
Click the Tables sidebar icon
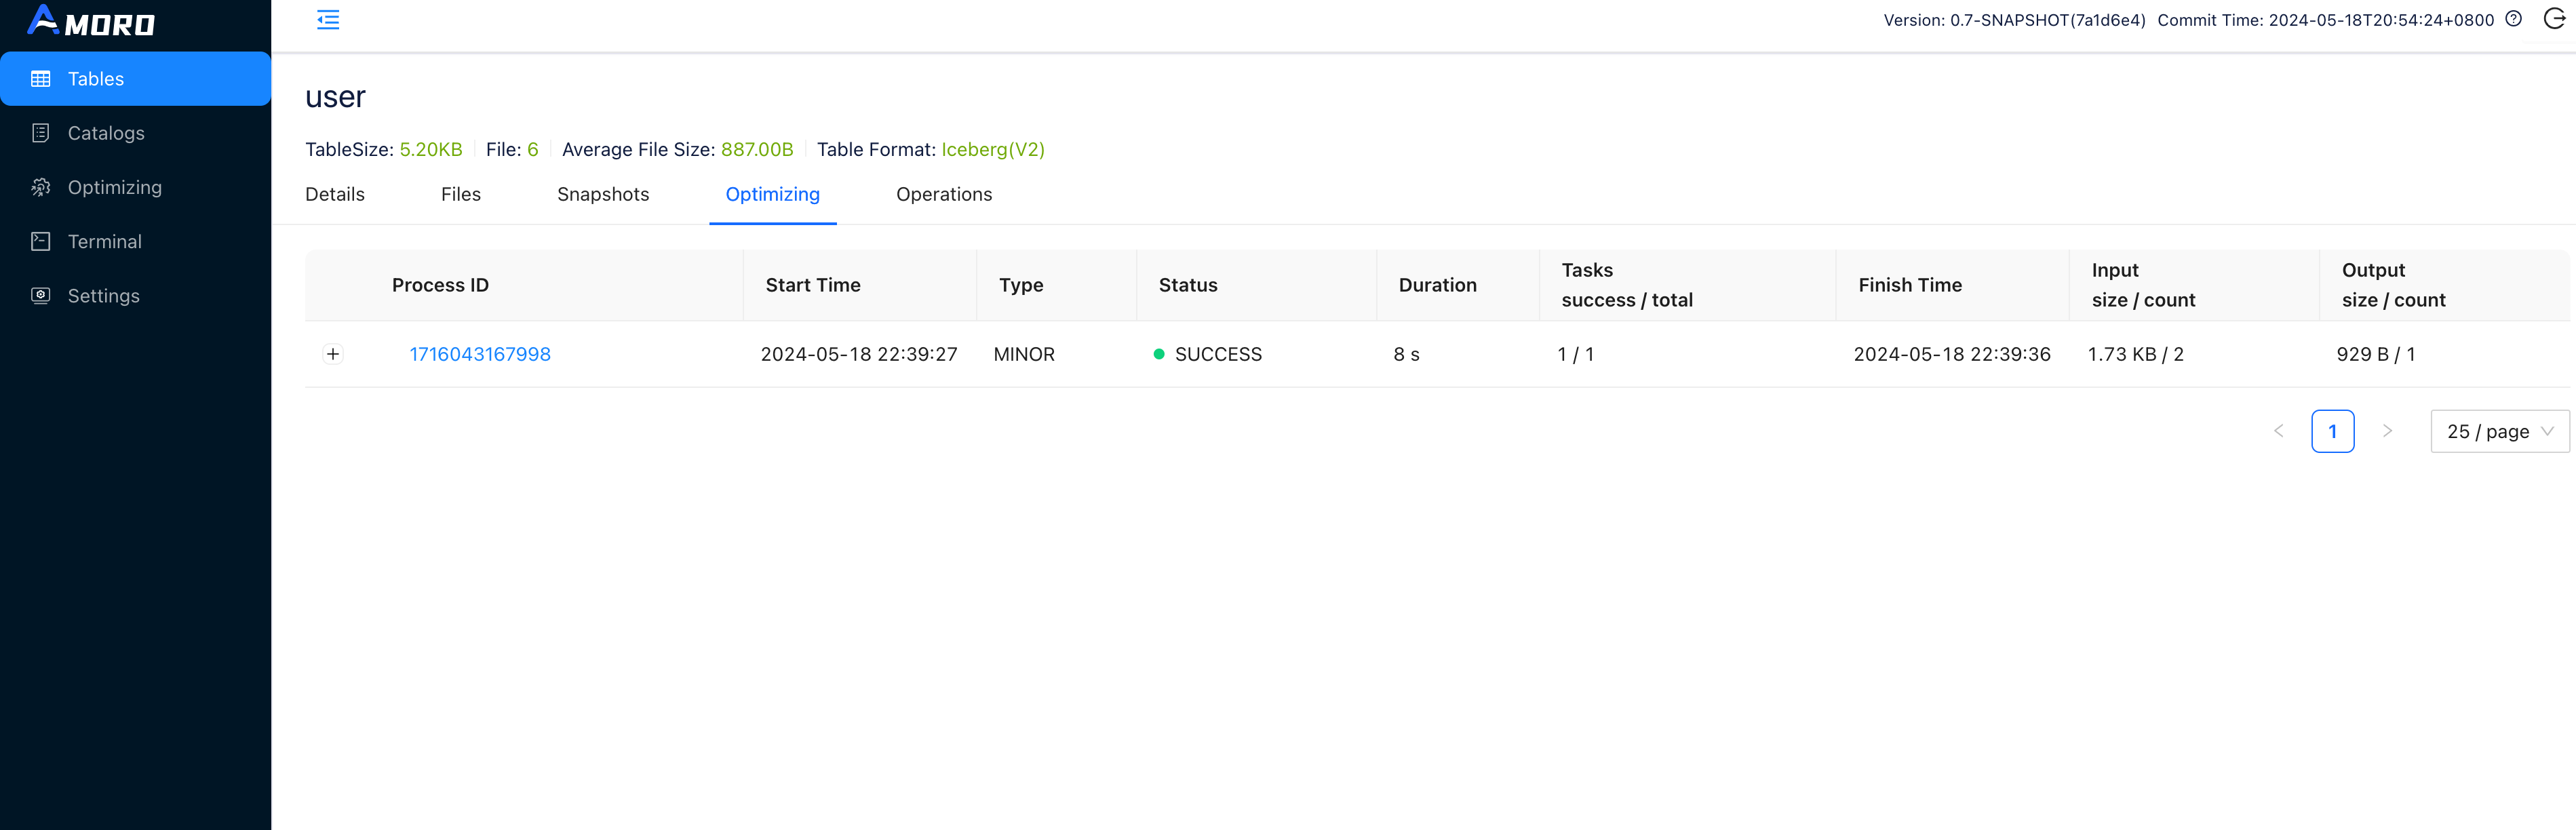pyautogui.click(x=41, y=79)
